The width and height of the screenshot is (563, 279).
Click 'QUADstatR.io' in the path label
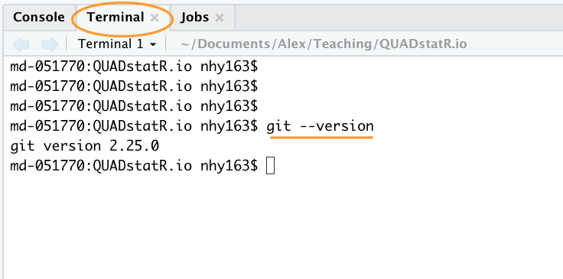coord(423,44)
